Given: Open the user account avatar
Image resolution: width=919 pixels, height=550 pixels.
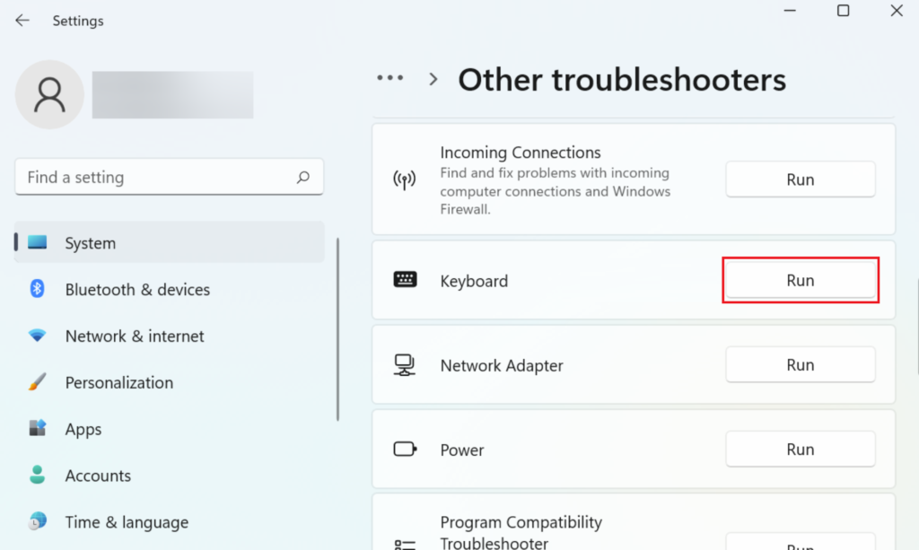Looking at the screenshot, I should [x=49, y=93].
